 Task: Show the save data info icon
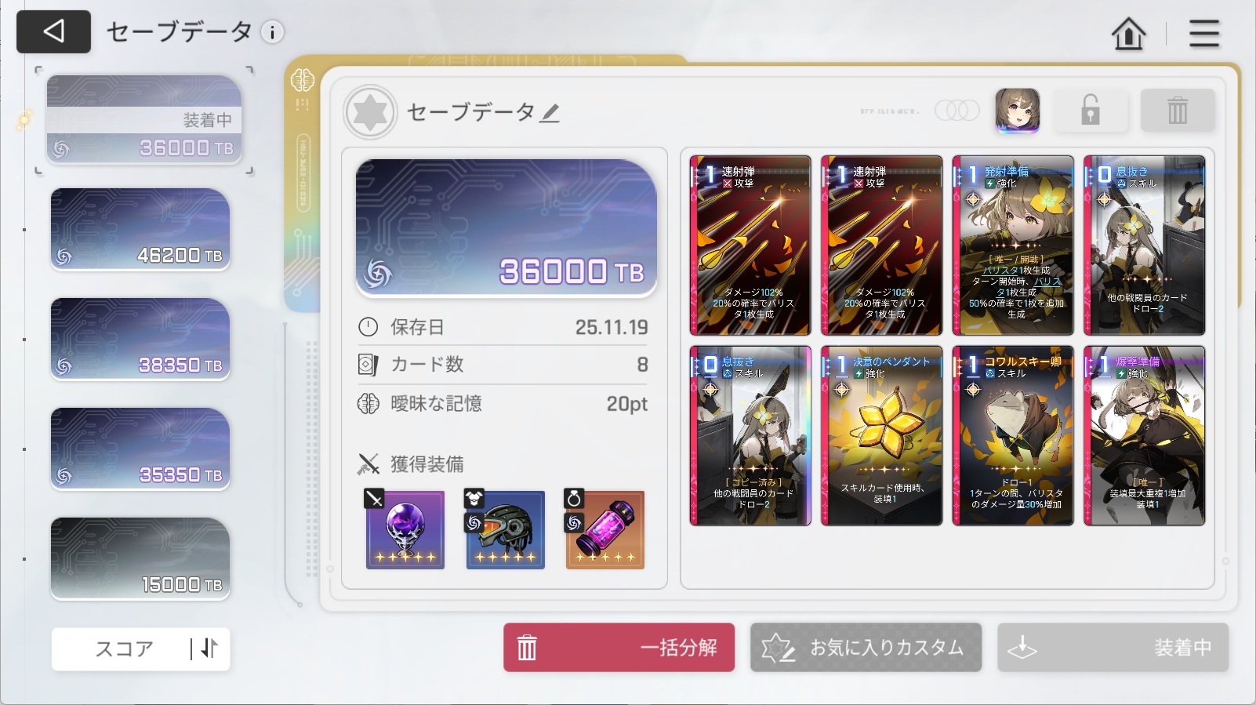coord(272,32)
